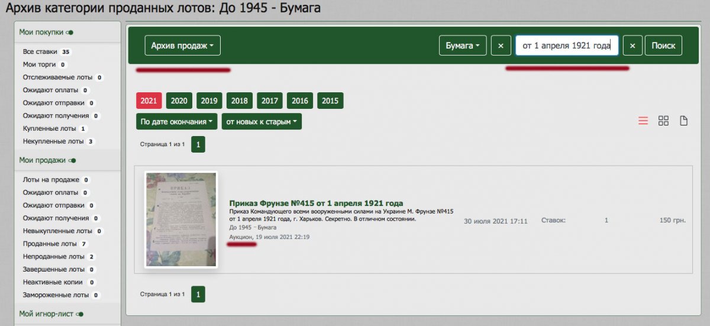Toggle the Мои продажи section switch

[73, 160]
